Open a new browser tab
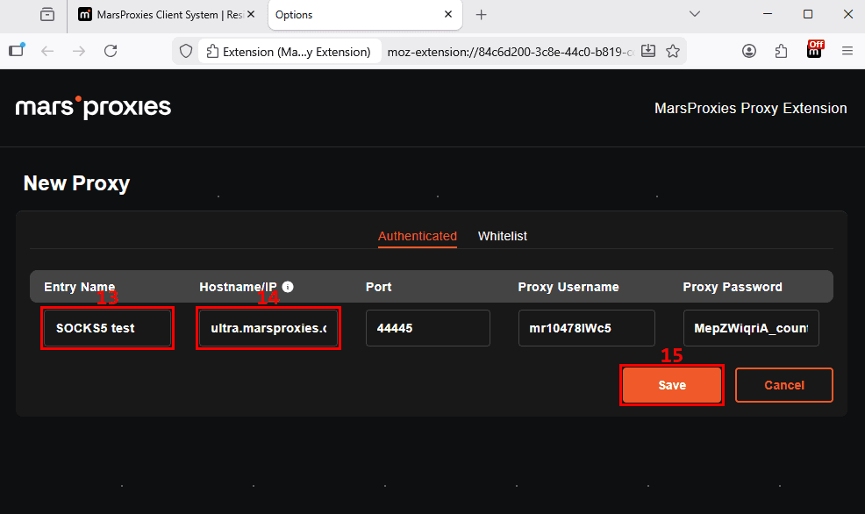The image size is (865, 514). 481,15
